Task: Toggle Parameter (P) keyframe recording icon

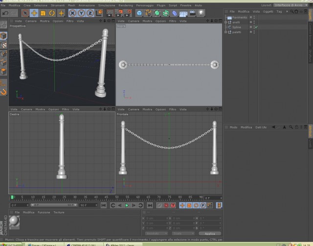Action: (203, 205)
